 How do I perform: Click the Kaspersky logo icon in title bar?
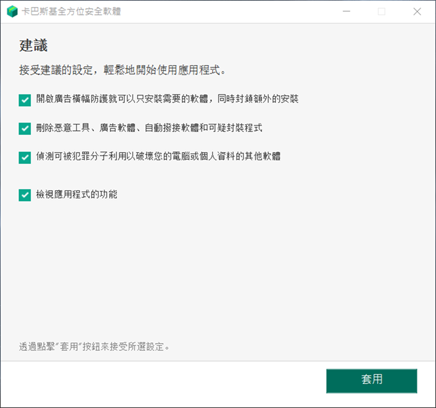tap(12, 11)
